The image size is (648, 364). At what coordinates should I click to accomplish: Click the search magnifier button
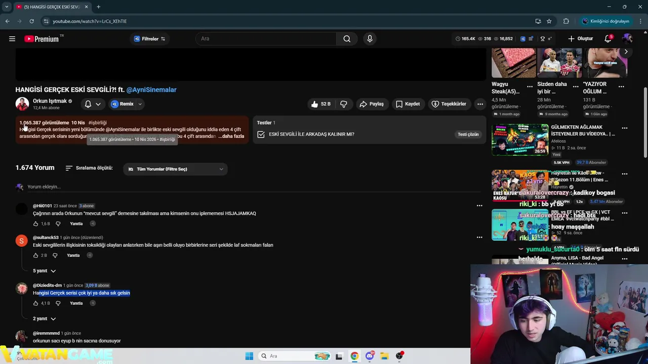[x=347, y=39]
